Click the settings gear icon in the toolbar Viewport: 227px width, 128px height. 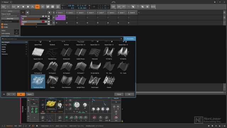point(148,7)
